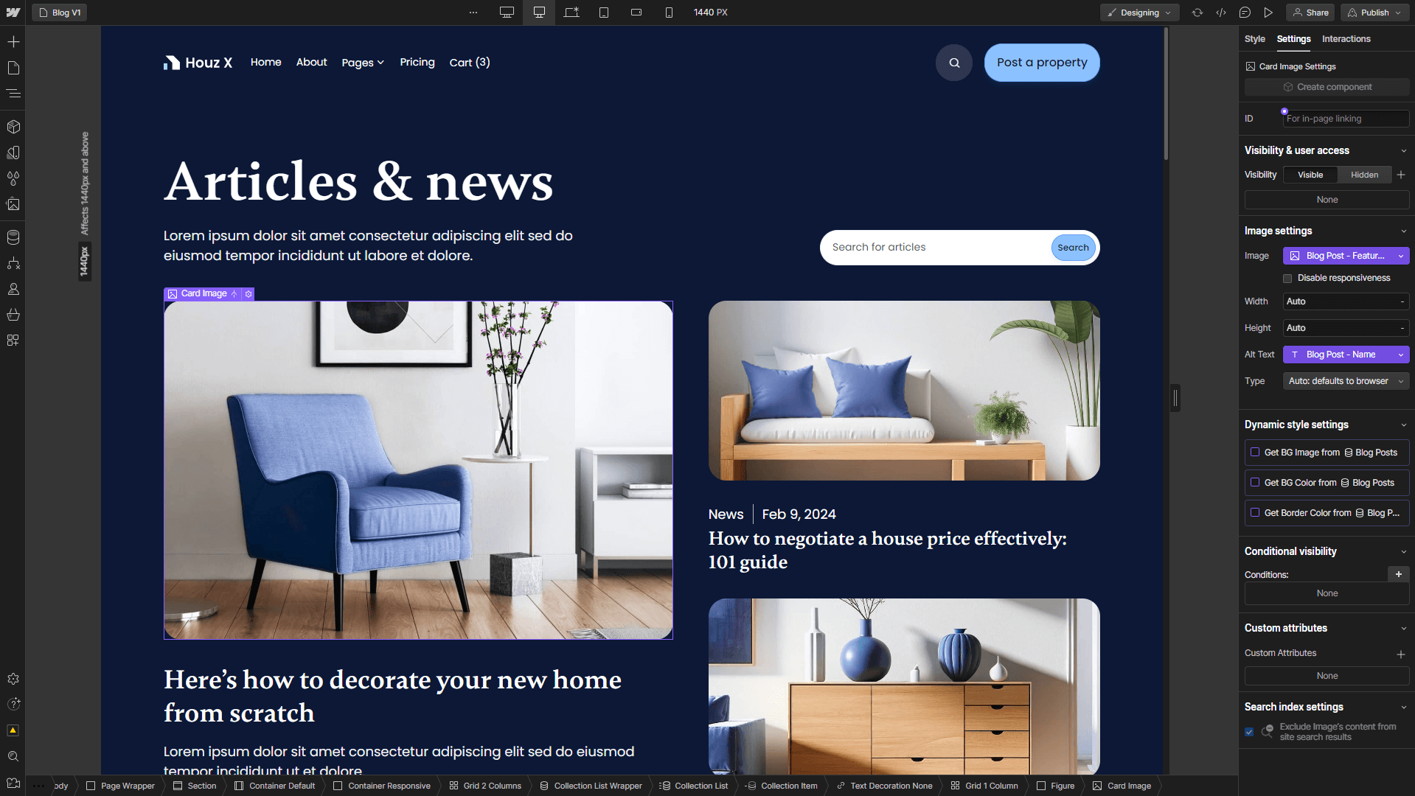Open the Logic flows icon
This screenshot has height=796, width=1415.
pos(13,263)
